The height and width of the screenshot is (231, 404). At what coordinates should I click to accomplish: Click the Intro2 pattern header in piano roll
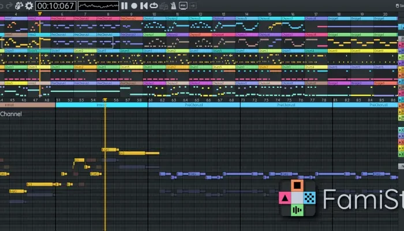tap(102, 105)
